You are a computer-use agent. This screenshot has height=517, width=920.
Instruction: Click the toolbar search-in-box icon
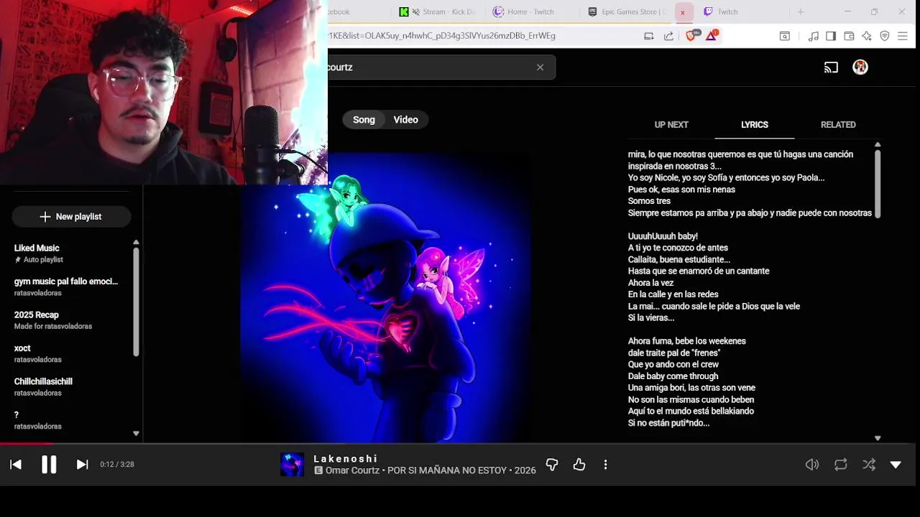point(785,36)
